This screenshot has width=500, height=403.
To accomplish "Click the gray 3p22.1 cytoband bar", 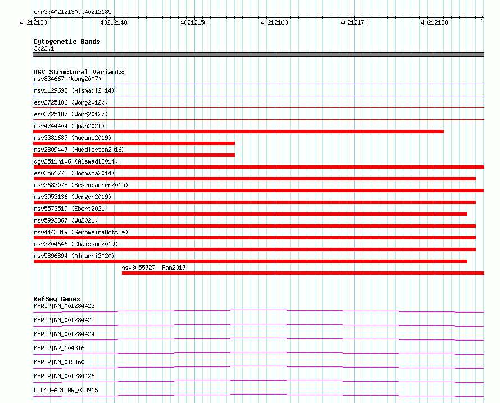I will (258, 55).
